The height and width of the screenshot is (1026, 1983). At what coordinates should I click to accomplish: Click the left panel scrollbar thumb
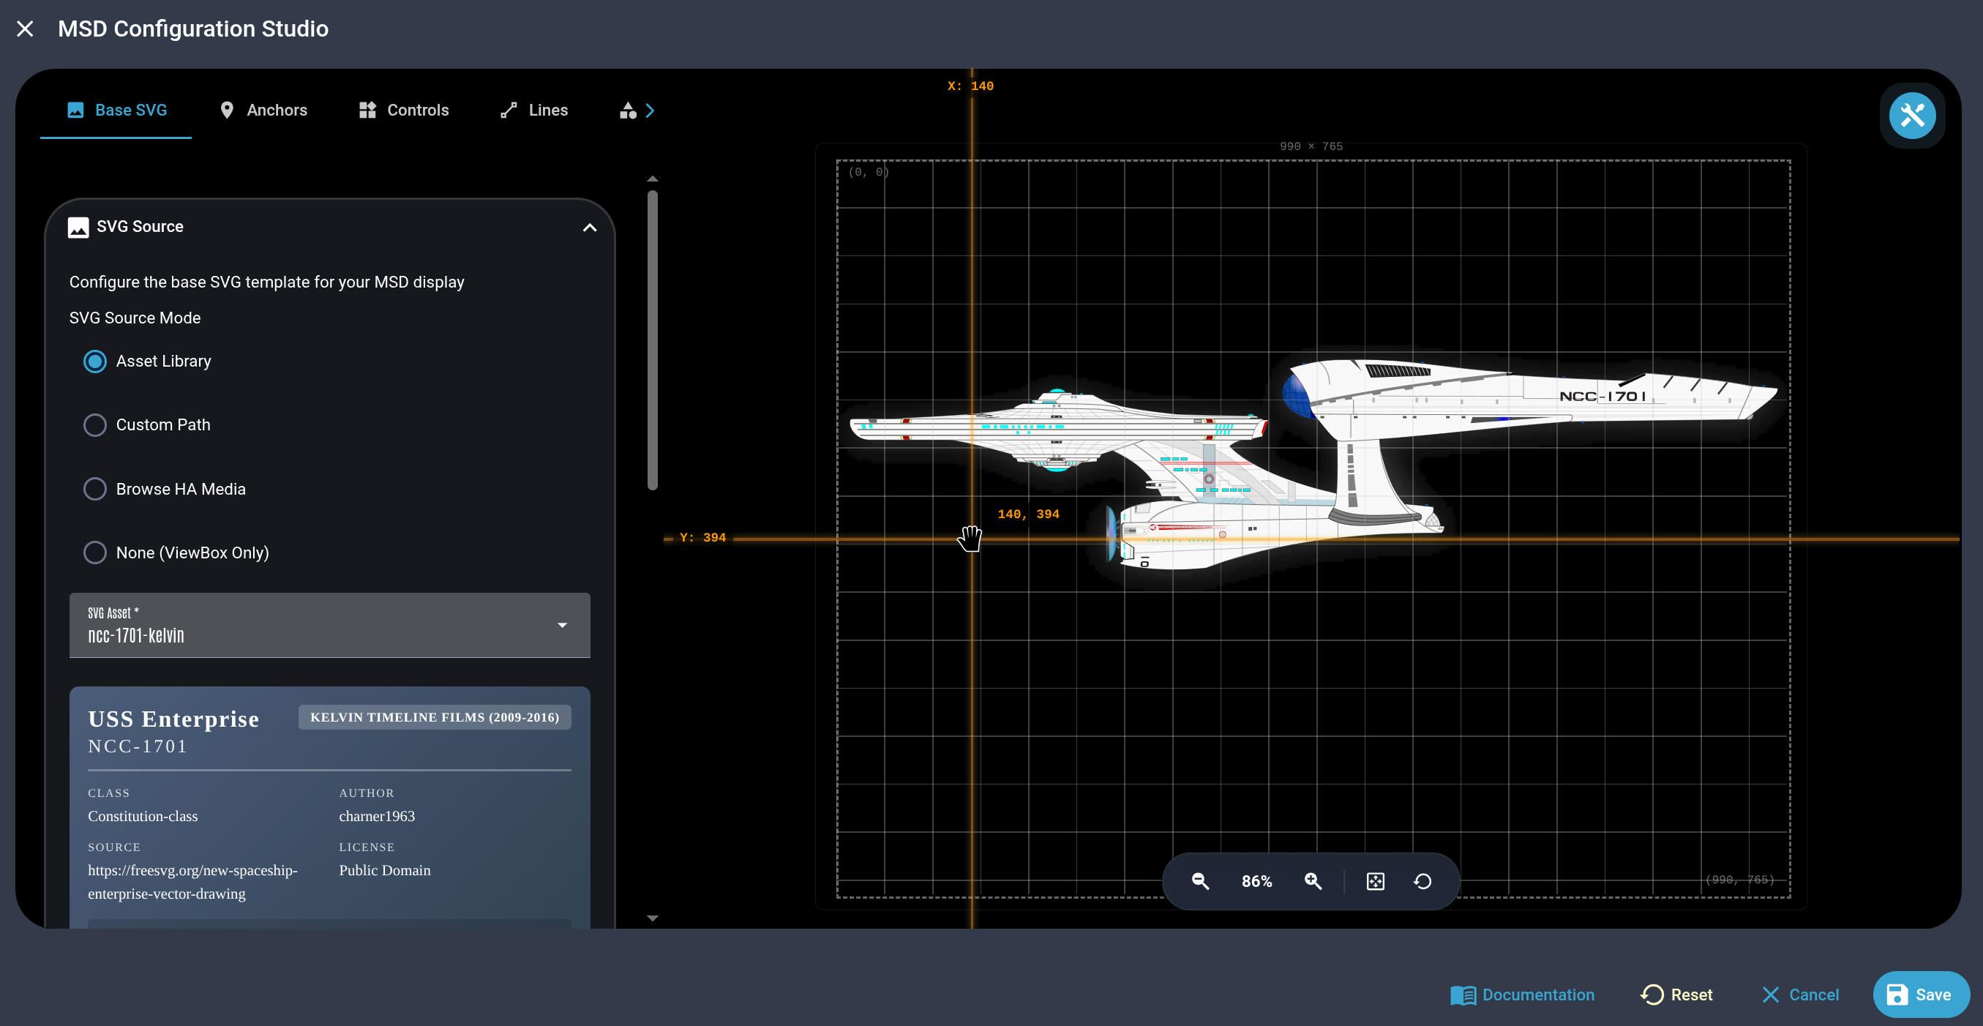652,340
